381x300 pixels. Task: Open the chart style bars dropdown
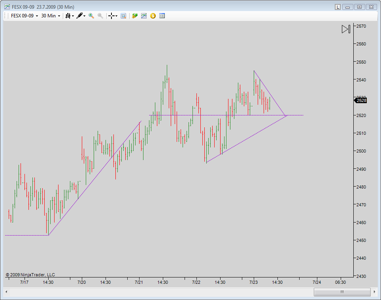coord(69,16)
